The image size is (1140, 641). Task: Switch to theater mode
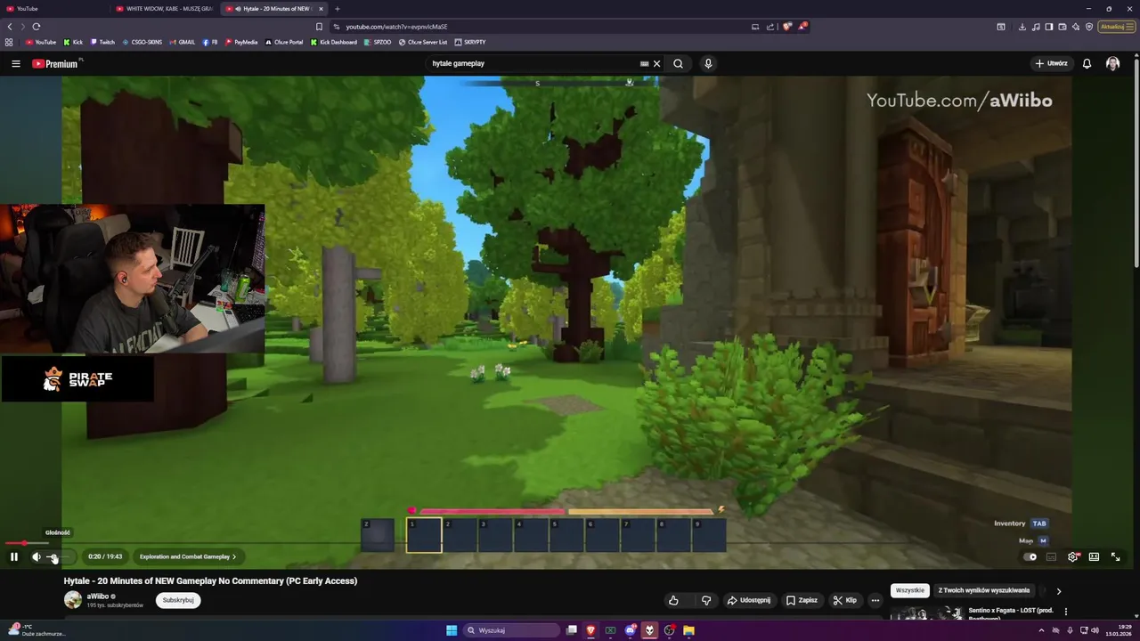click(x=1094, y=556)
